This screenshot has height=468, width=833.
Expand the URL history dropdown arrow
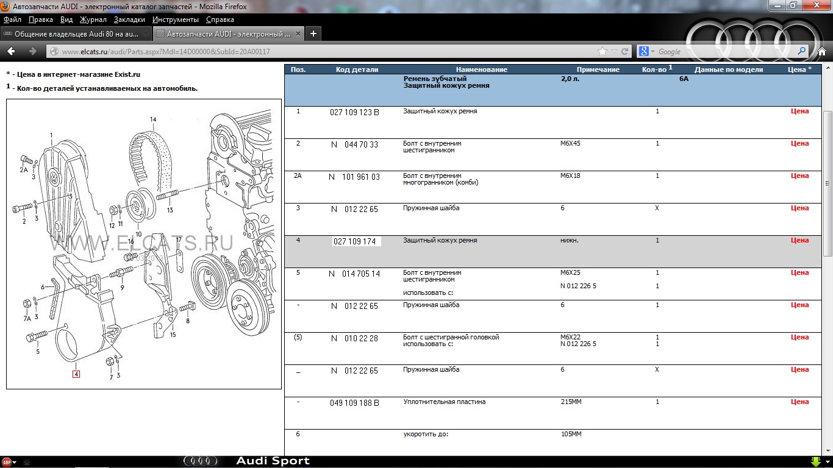click(615, 51)
